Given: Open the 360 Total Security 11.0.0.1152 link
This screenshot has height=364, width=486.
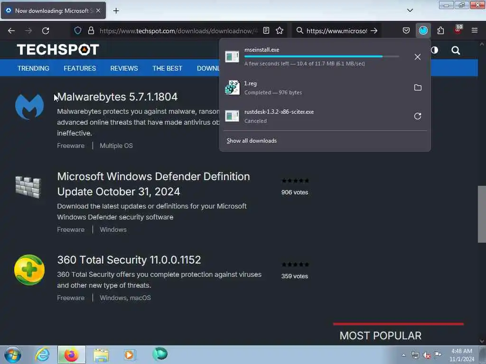Looking at the screenshot, I should [x=129, y=260].
